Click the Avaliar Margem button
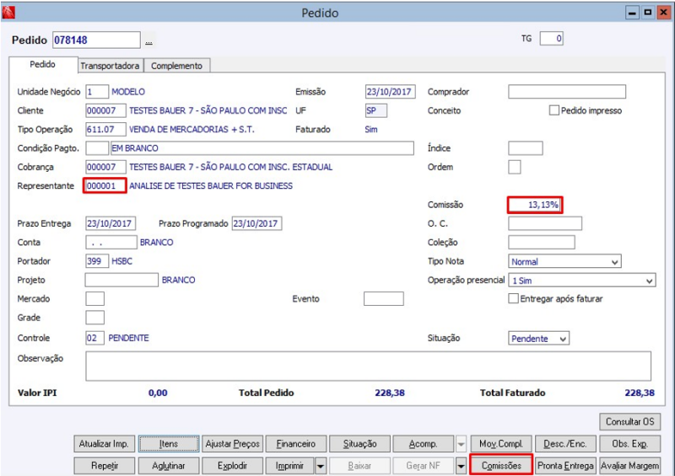 click(x=629, y=466)
